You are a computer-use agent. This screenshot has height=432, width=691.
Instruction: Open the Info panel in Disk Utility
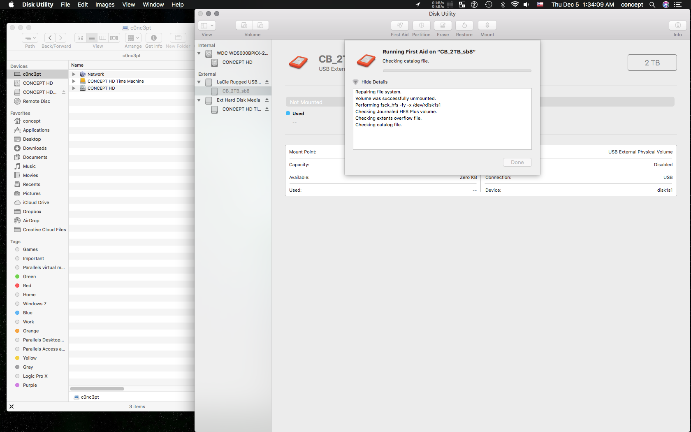tap(678, 26)
